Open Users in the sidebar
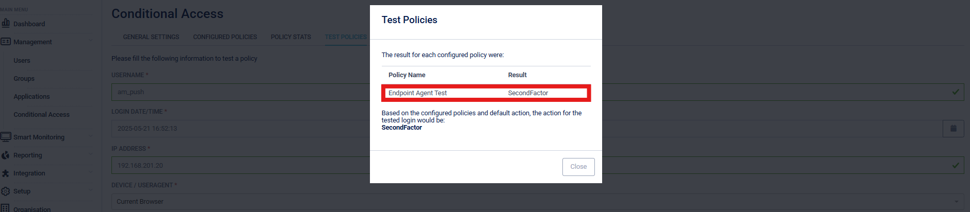 22,61
